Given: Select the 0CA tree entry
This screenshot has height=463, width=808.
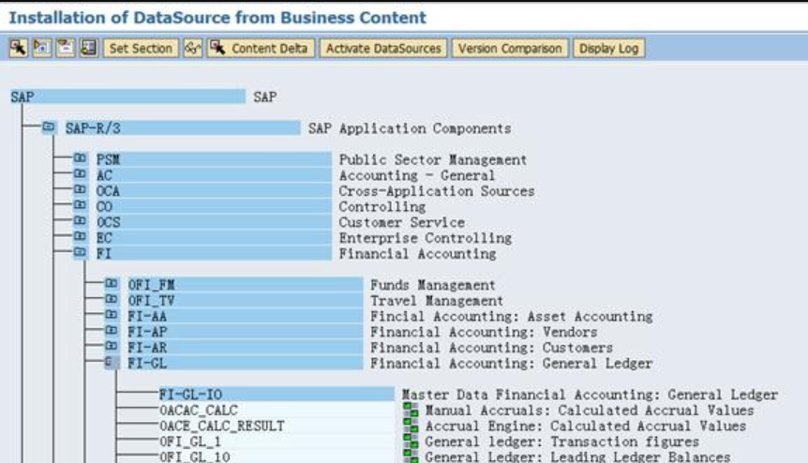Looking at the screenshot, I should coord(214,191).
